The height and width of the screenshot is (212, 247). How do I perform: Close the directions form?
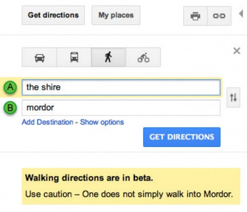point(237,51)
